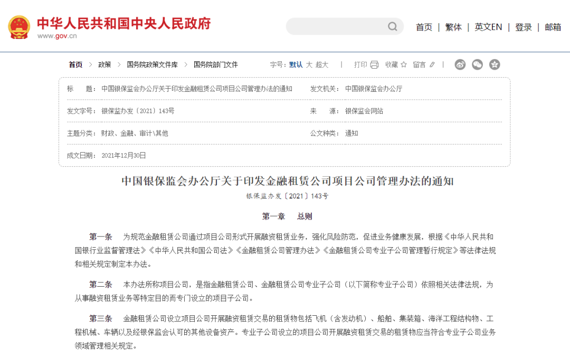Open 首页 in the top navigation
Screen dimensions: 570x358
coord(424,27)
